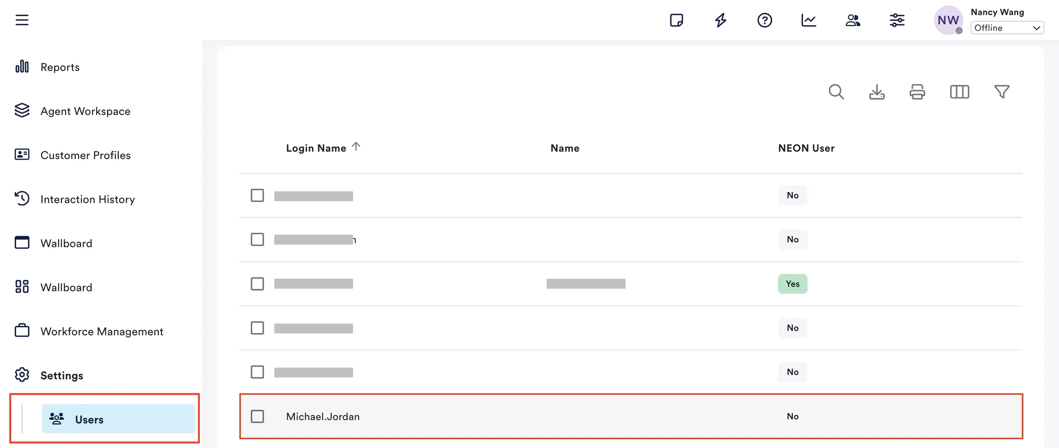Select the Users settings item
Screen dimensions: 1059x448
(x=118, y=418)
